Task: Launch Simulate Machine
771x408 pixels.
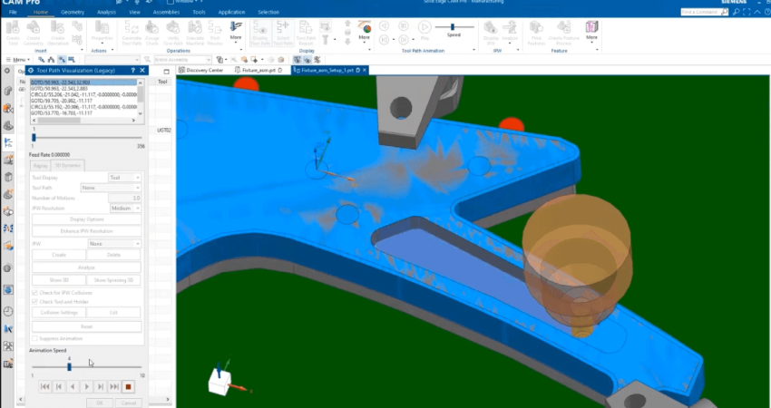Action: 195,33
